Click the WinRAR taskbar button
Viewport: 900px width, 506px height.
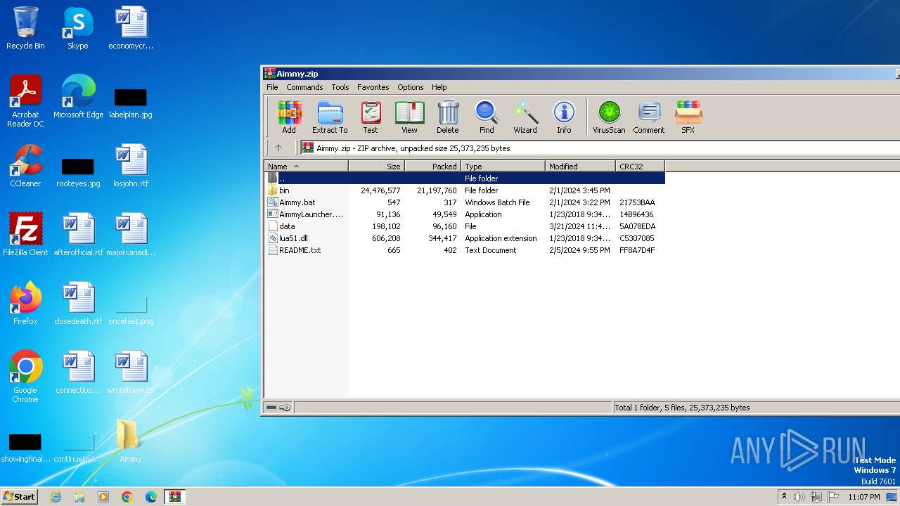click(x=175, y=497)
